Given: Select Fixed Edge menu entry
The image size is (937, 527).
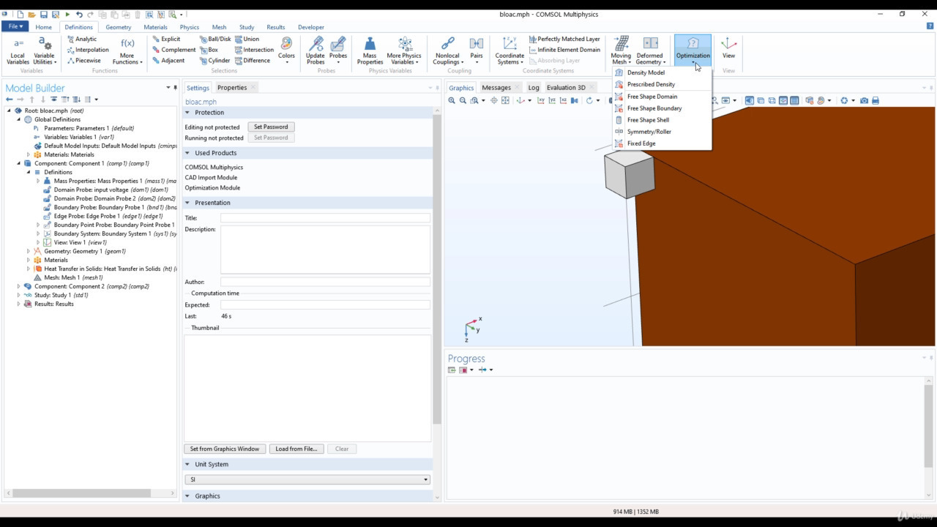Looking at the screenshot, I should [662, 143].
